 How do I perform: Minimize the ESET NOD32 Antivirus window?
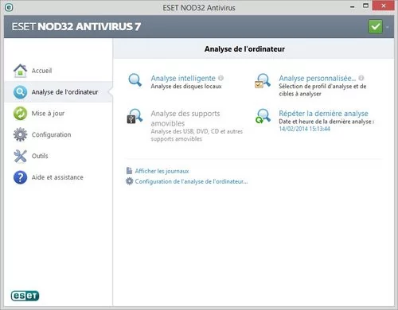click(x=353, y=6)
